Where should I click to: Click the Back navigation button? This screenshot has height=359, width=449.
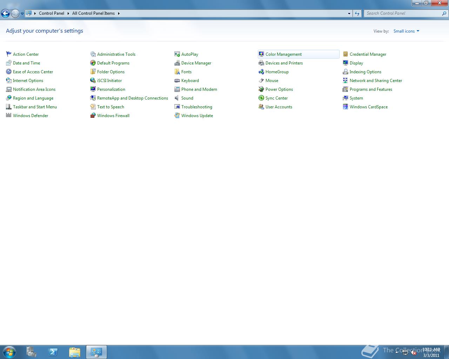5,13
